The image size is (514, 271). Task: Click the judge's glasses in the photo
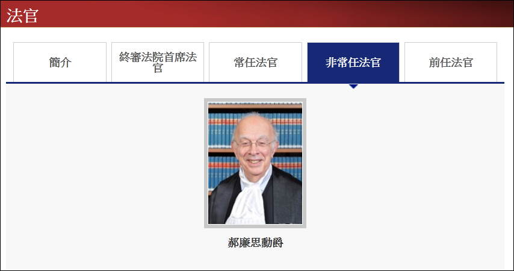coord(254,144)
